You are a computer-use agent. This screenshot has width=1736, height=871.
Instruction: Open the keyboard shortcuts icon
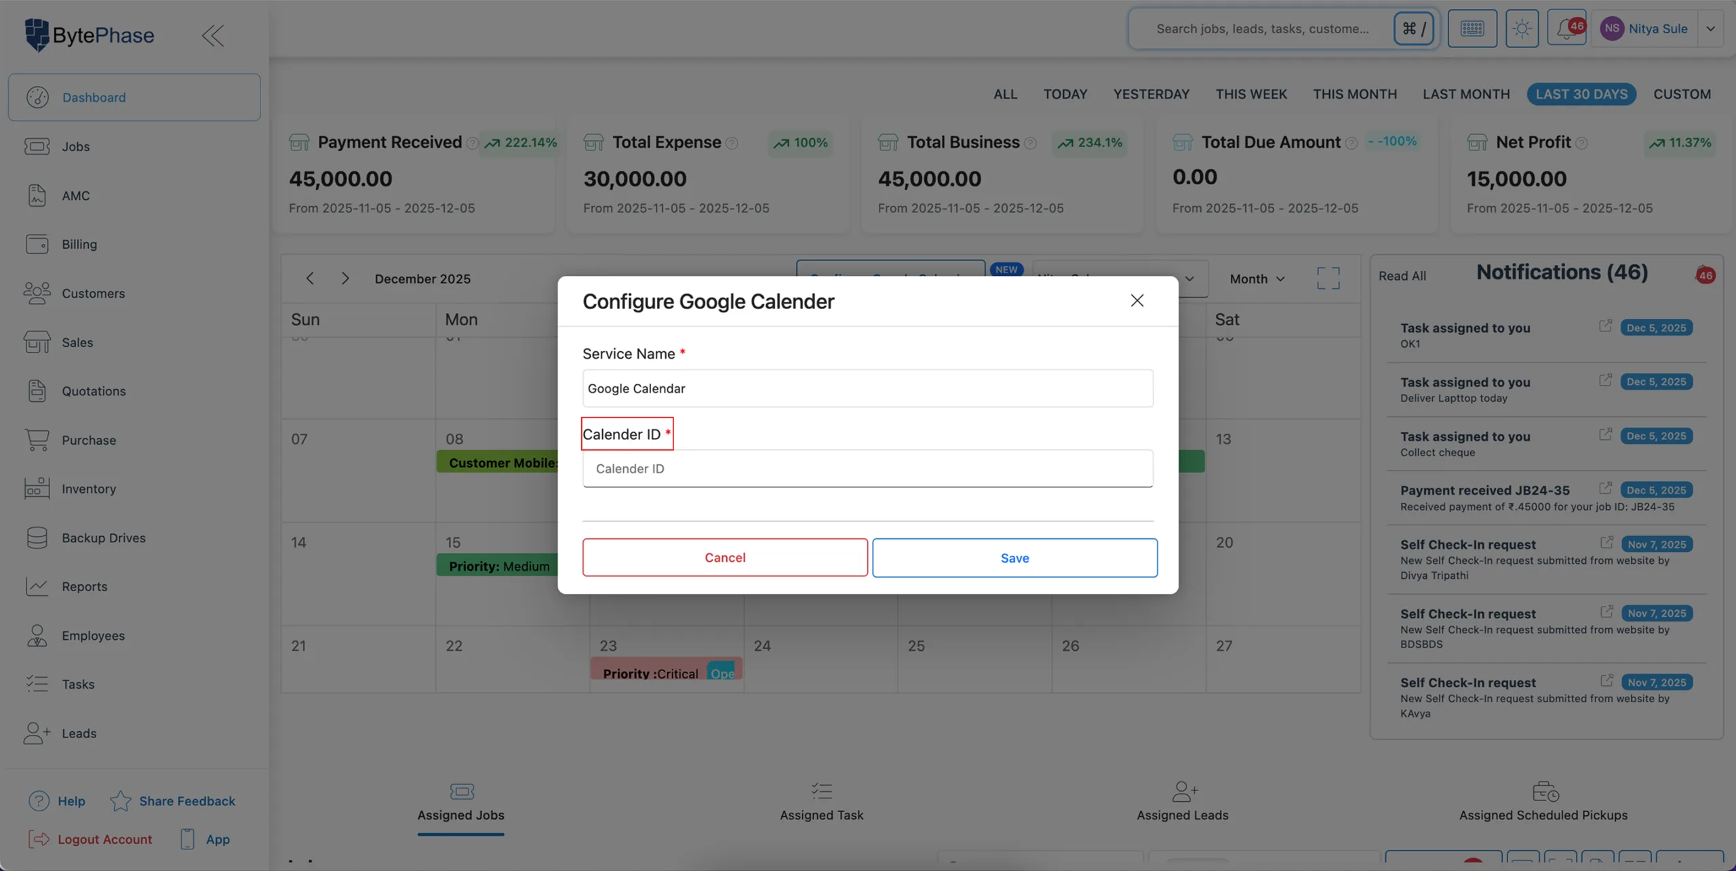pyautogui.click(x=1472, y=28)
